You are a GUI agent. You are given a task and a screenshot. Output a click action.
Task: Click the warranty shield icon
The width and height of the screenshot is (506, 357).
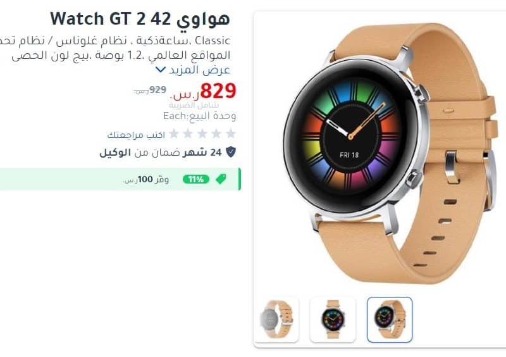pyautogui.click(x=231, y=152)
